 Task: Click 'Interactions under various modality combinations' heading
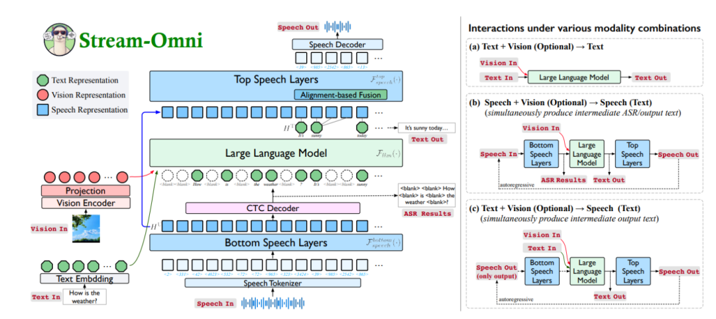click(x=584, y=28)
